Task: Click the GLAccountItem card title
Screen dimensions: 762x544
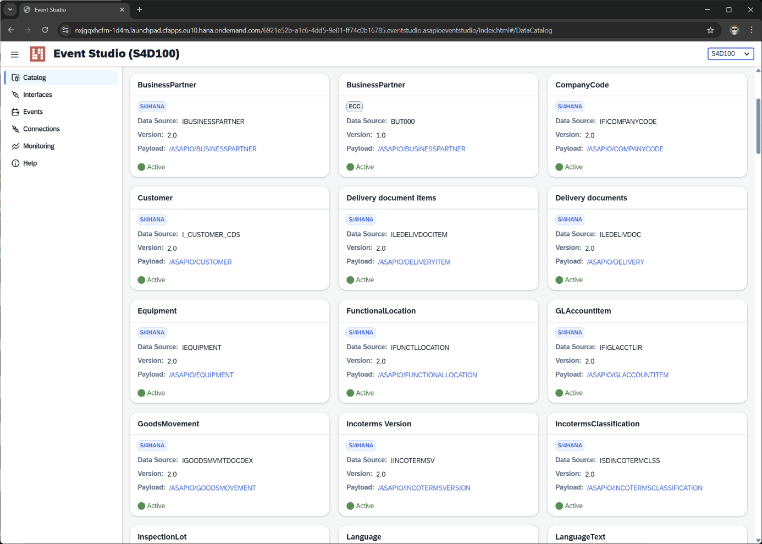Action: click(583, 311)
